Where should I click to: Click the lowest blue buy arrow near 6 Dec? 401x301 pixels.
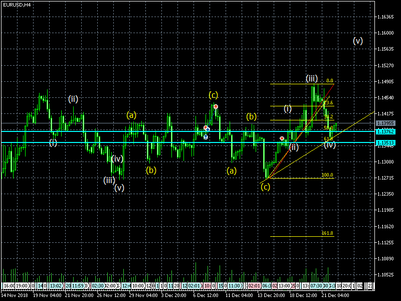pos(206,136)
